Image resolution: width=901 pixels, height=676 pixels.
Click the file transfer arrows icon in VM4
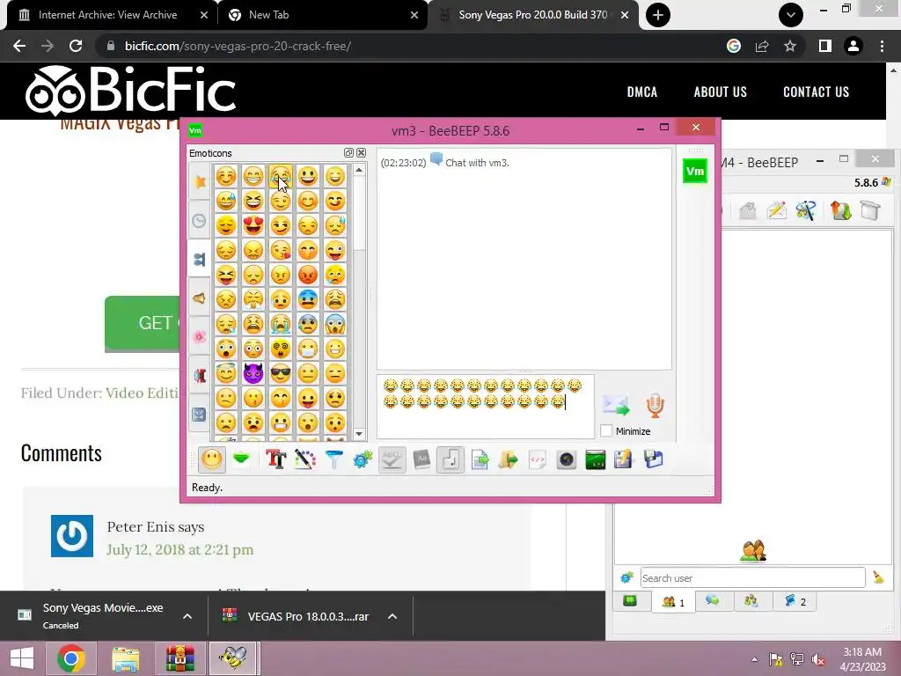tap(840, 210)
